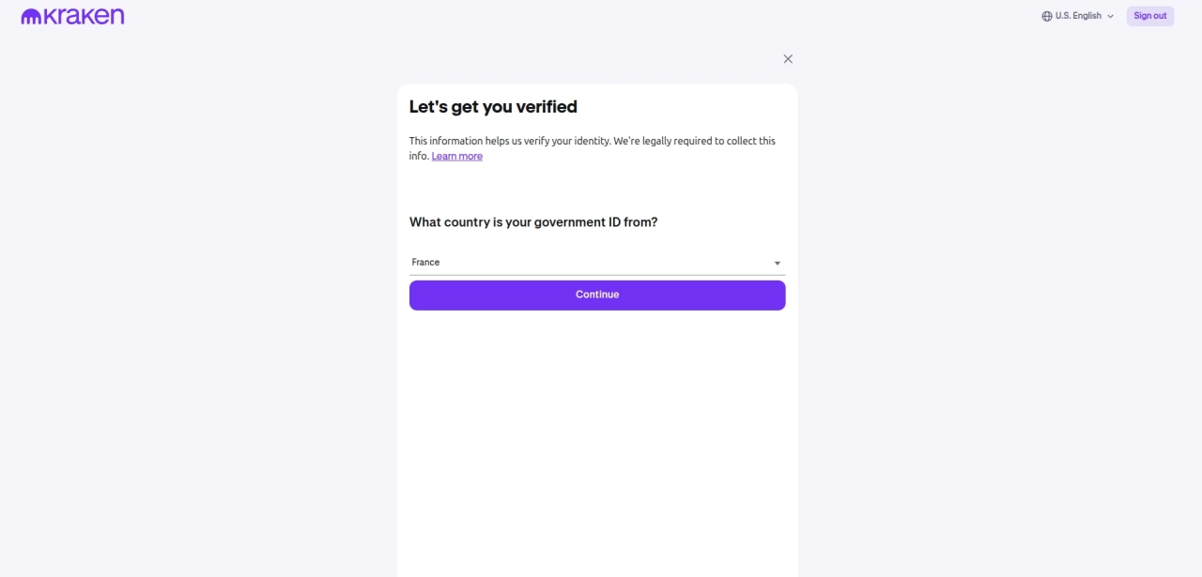Click the empty area below Continue button

pyautogui.click(x=597, y=432)
